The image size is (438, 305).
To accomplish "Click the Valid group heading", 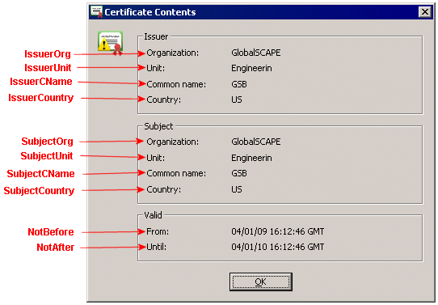I will click(x=153, y=215).
